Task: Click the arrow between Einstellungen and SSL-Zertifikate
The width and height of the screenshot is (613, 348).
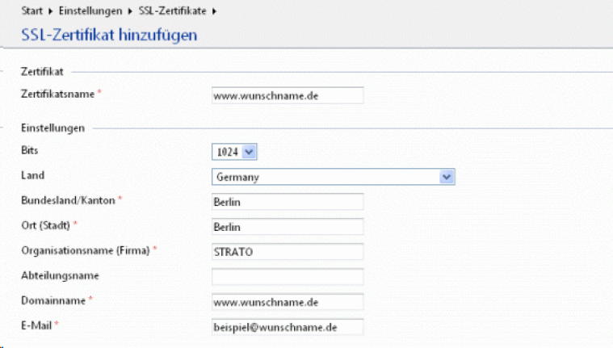Action: (x=130, y=11)
